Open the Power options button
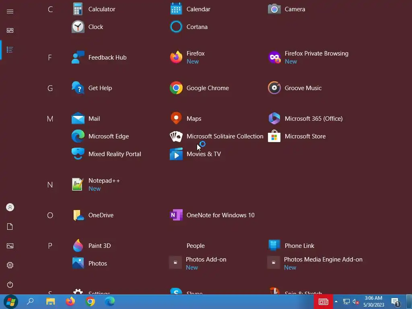Viewport: 412px width, 309px height. click(x=10, y=284)
